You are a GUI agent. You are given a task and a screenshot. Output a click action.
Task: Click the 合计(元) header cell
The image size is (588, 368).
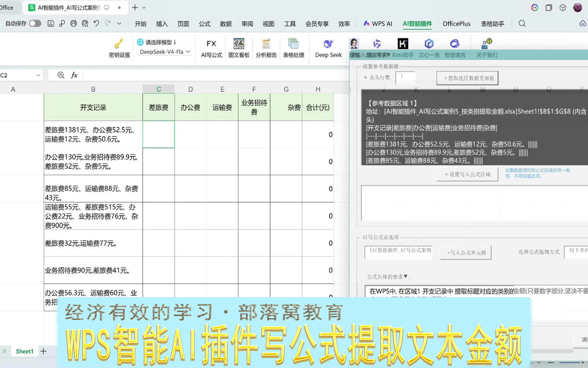point(318,107)
